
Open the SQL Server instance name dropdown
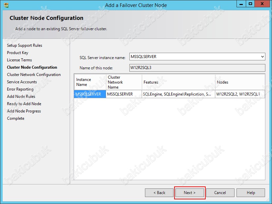pos(262,57)
